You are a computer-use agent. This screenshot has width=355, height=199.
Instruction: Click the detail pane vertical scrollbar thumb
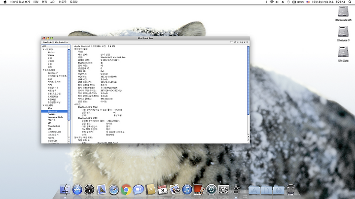(248, 80)
